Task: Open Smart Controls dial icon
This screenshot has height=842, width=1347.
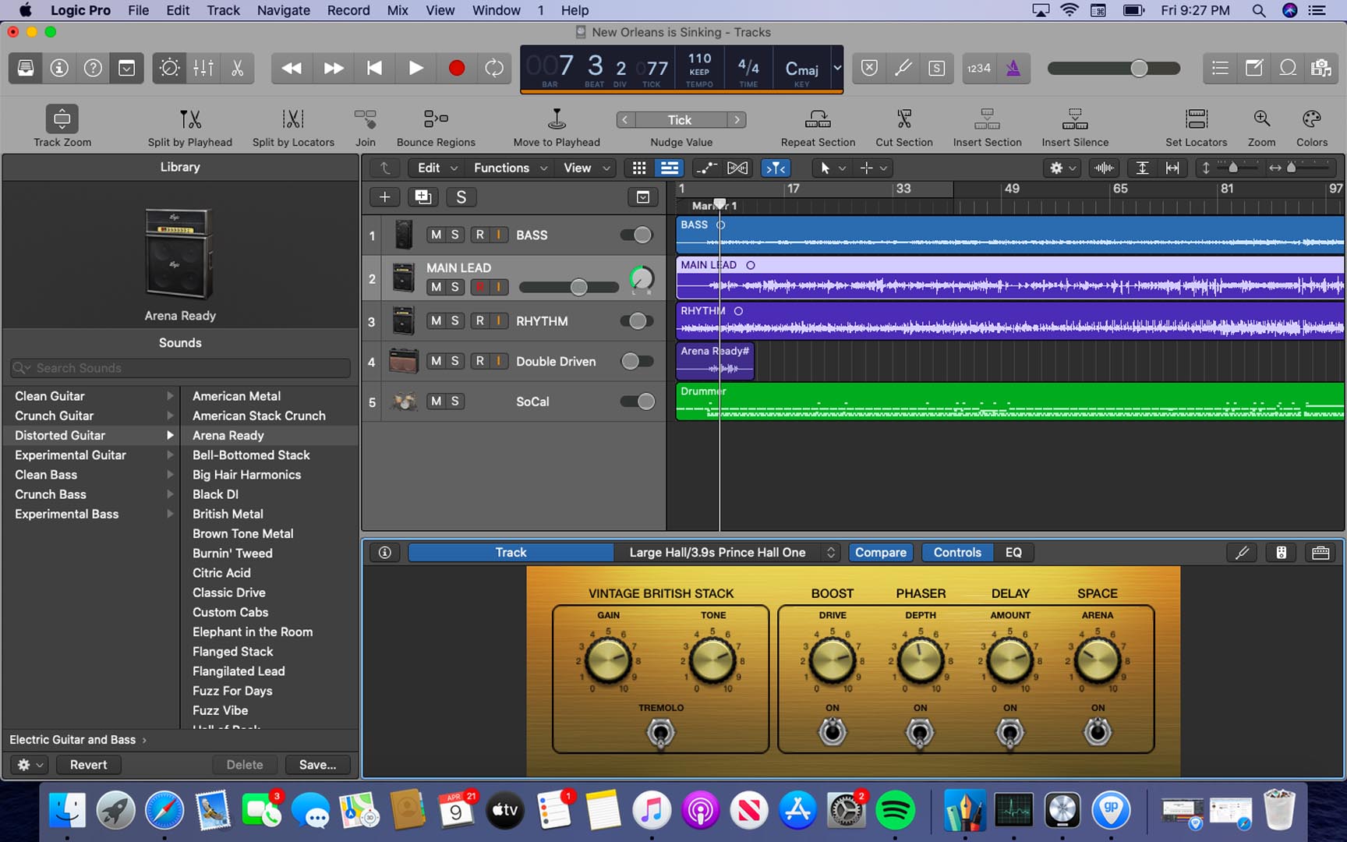Action: pos(169,68)
